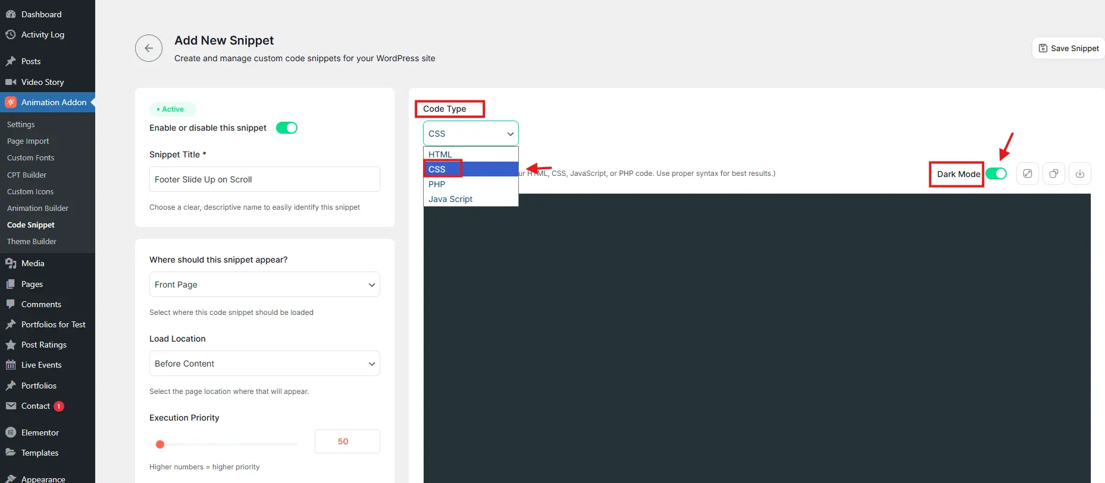Toggle the Dark Mode switch
The width and height of the screenshot is (1105, 483).
[996, 173]
